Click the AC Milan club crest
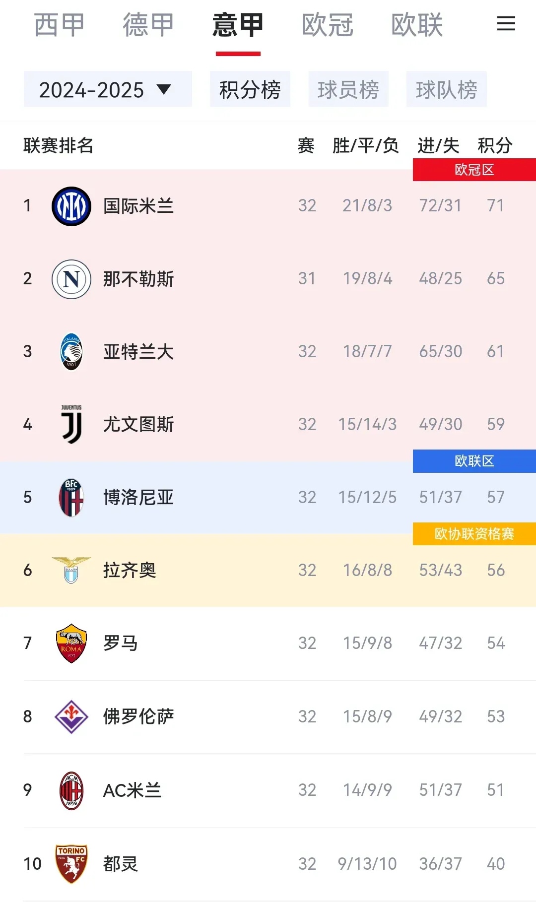The image size is (536, 906). tap(71, 789)
